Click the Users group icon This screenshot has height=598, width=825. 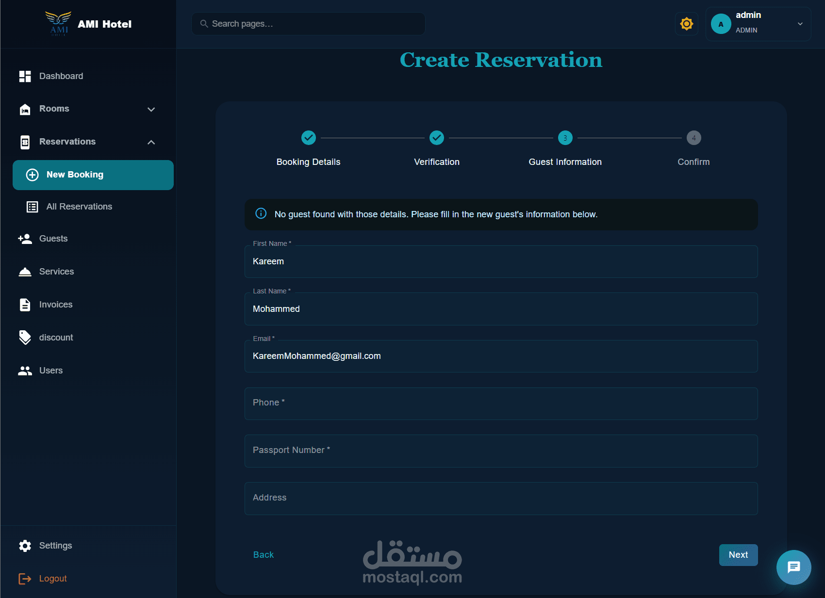(x=25, y=371)
